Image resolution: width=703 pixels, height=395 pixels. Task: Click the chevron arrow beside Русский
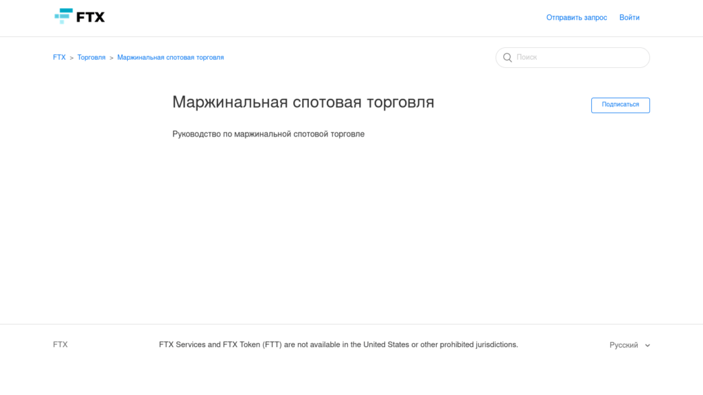pos(647,346)
